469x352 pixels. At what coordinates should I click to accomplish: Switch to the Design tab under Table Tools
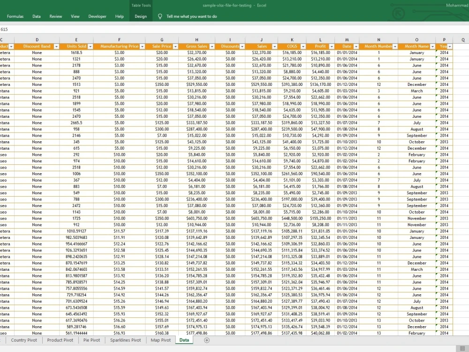tap(141, 16)
